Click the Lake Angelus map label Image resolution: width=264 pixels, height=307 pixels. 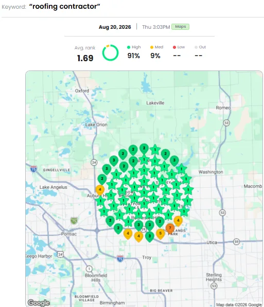[x=54, y=187]
